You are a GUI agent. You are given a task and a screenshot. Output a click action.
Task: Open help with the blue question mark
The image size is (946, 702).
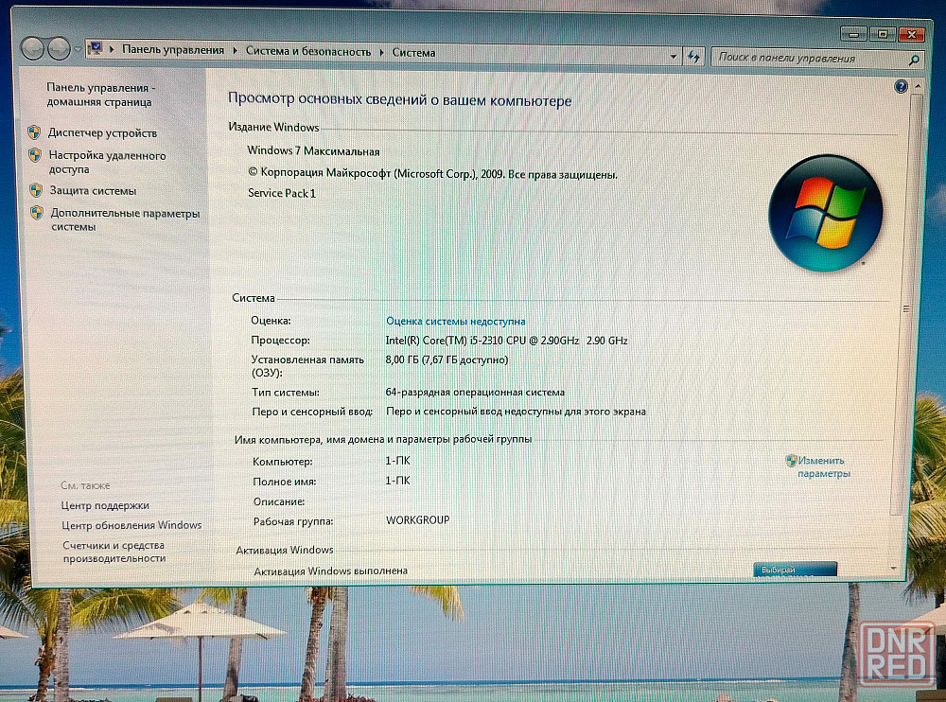(x=901, y=86)
